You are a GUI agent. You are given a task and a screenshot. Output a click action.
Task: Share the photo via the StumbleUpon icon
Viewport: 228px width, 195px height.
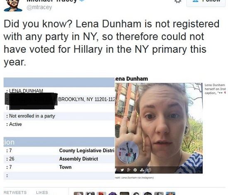[142, 170]
